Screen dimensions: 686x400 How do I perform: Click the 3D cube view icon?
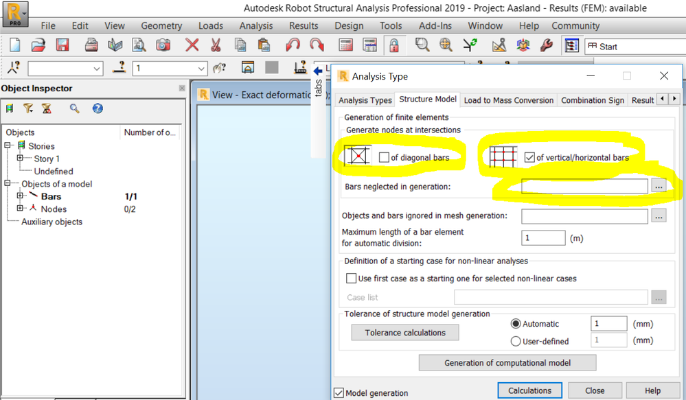tap(523, 45)
